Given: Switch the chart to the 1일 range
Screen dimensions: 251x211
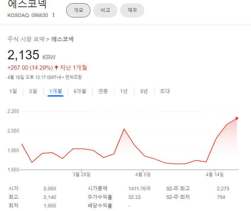Looking at the screenshot, I should click(x=13, y=91).
